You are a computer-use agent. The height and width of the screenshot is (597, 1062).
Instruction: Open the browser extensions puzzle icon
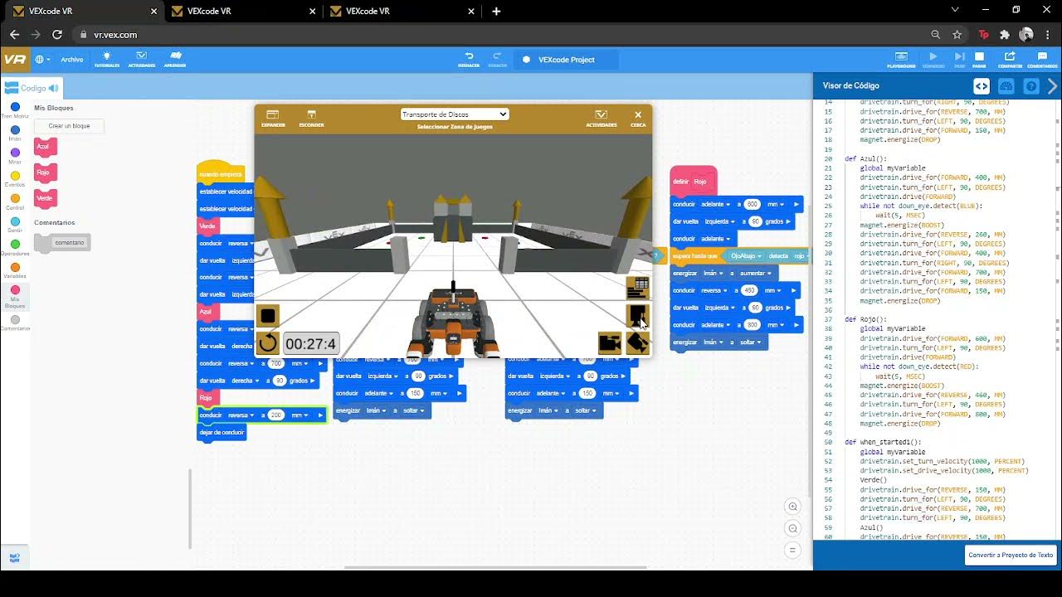[x=1005, y=35]
